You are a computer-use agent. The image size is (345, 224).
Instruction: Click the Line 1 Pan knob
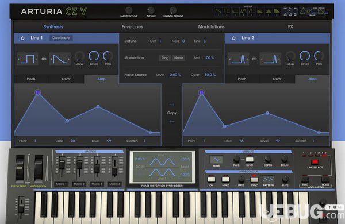(108, 56)
